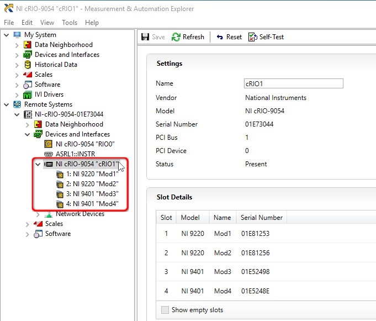Viewport: 376px width, 321px height.
Task: Click the Reset arrow icon in the toolbar
Action: click(x=220, y=37)
